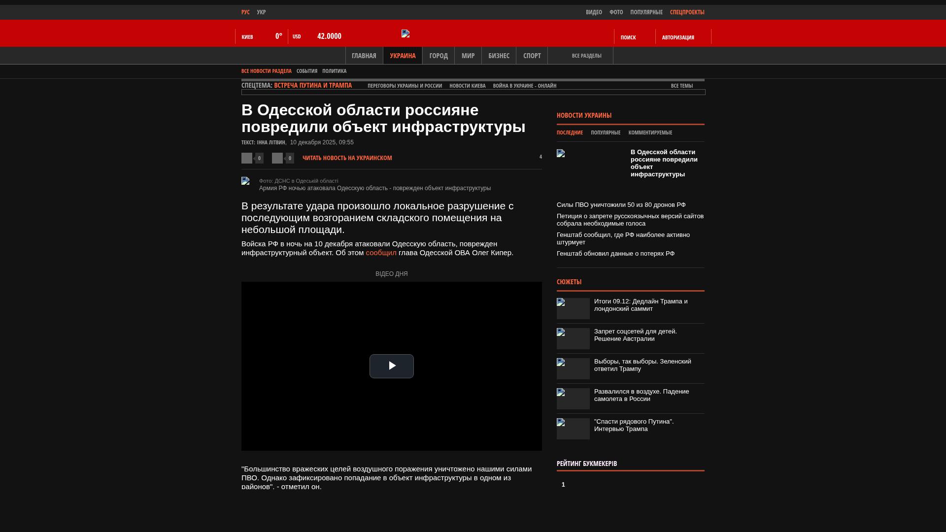Image resolution: width=946 pixels, height=532 pixels.
Task: Open the article photo from ДСНС
Action: pos(245,181)
